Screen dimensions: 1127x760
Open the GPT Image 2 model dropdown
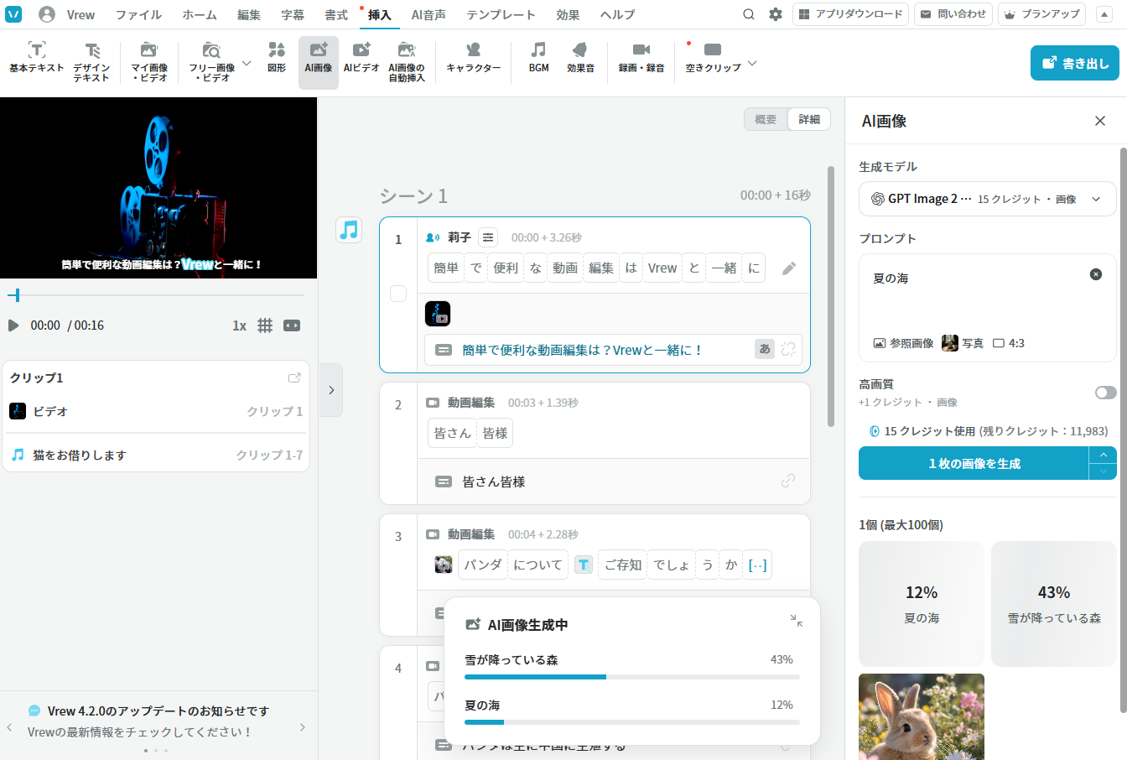[x=988, y=199]
